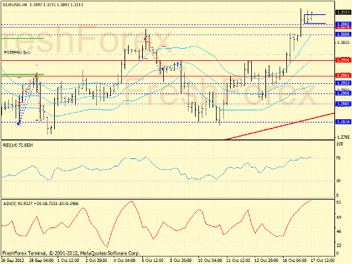Select the red 1.2951 price level tag
The width and height of the screenshot is (352, 264).
(343, 76)
